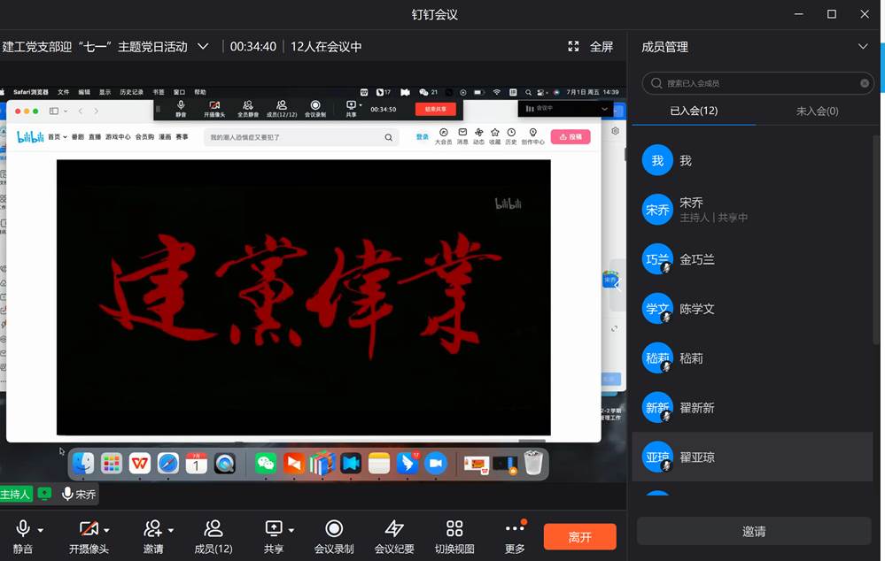
Task: Mute microphone using 静音 icon in bottom toolbar
Action: click(22, 529)
